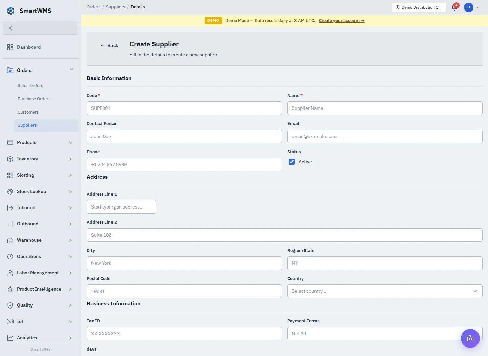Click the Warehouse house icon
488x356 pixels.
(10, 240)
